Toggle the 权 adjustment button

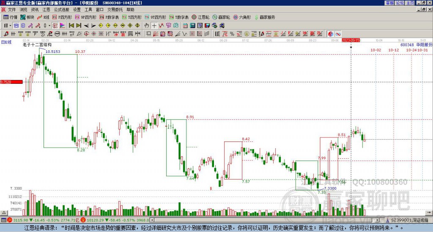pyautogui.click(x=55, y=26)
